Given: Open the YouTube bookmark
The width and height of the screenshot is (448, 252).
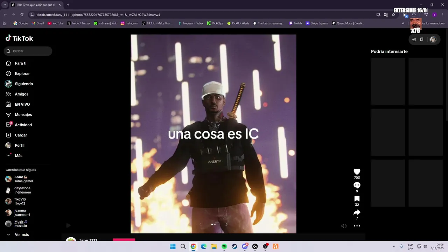Looking at the screenshot, I should [x=56, y=23].
